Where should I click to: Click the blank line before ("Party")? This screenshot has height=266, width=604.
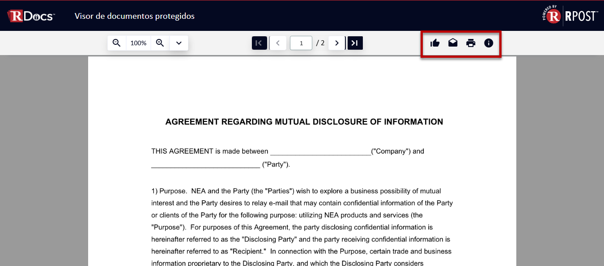point(205,165)
